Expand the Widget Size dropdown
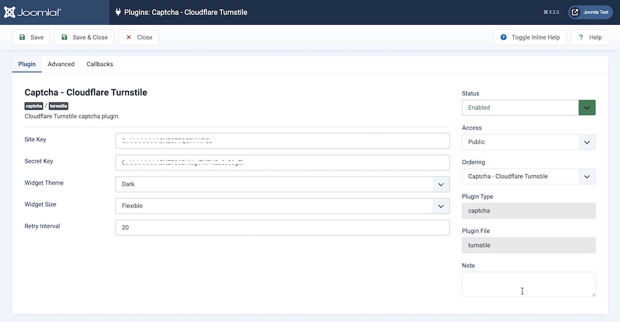 (x=282, y=206)
